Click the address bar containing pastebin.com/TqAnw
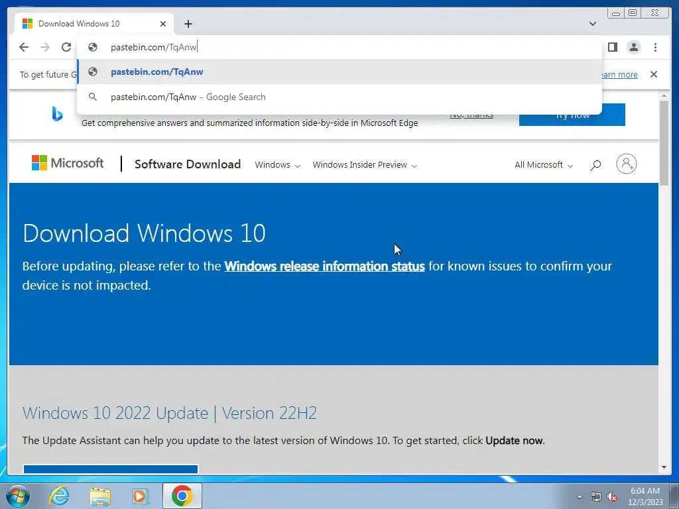The width and height of the screenshot is (679, 509). pyautogui.click(x=339, y=47)
